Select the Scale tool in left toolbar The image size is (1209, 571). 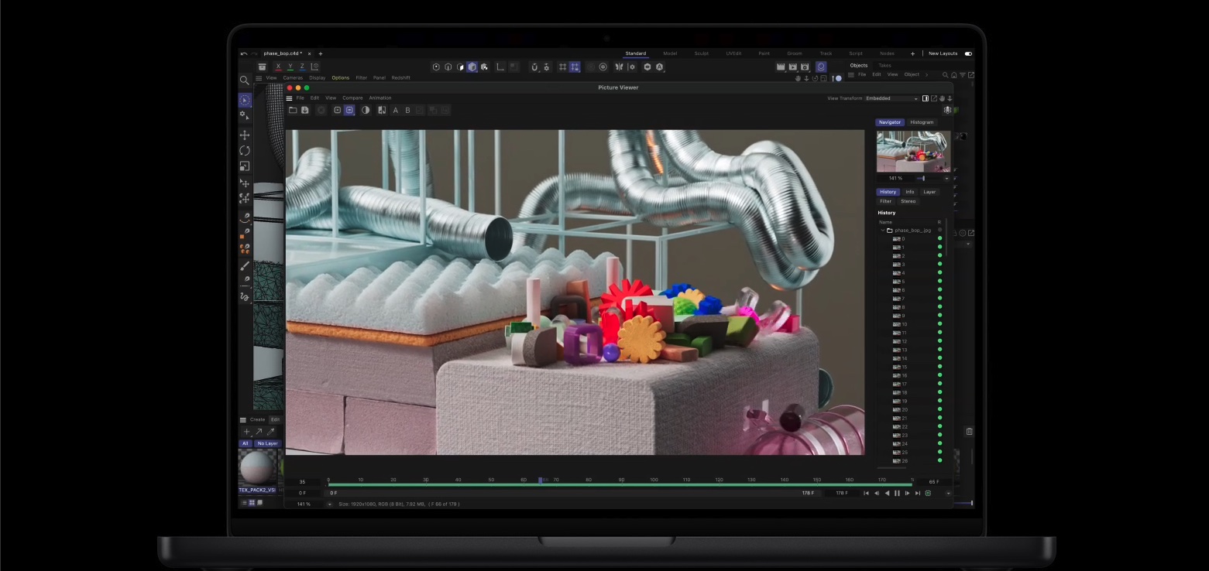tap(245, 166)
